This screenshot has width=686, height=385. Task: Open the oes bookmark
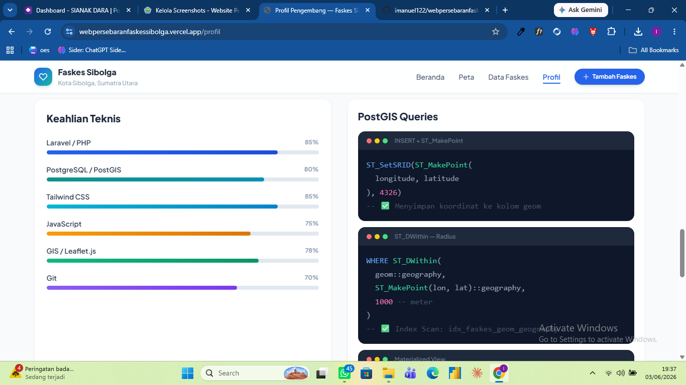click(40, 50)
